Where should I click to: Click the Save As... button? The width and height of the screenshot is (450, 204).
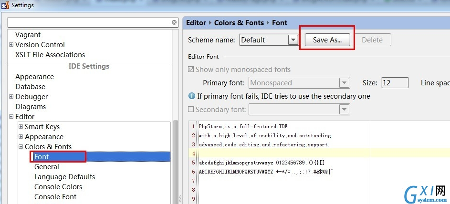pyautogui.click(x=327, y=40)
